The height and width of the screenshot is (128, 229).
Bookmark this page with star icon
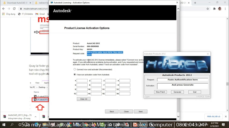pyautogui.click(x=208, y=9)
